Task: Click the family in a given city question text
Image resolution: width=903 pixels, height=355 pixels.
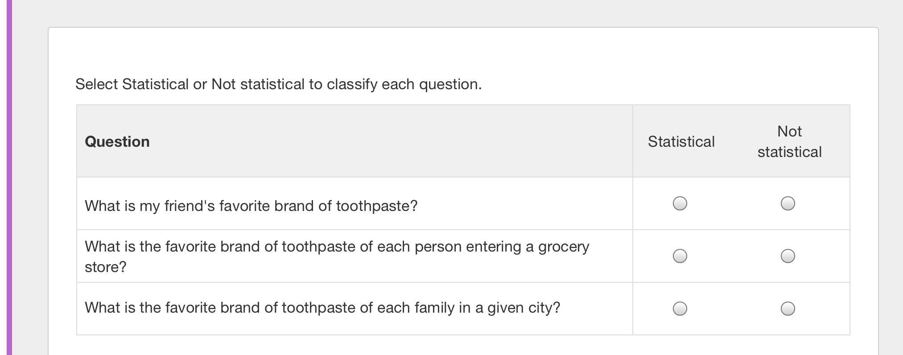Action: tap(322, 308)
